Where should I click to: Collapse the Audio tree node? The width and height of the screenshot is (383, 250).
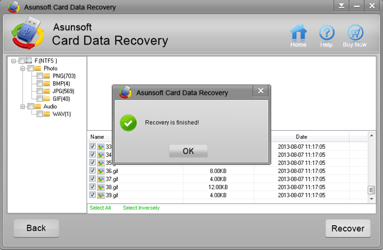22,107
